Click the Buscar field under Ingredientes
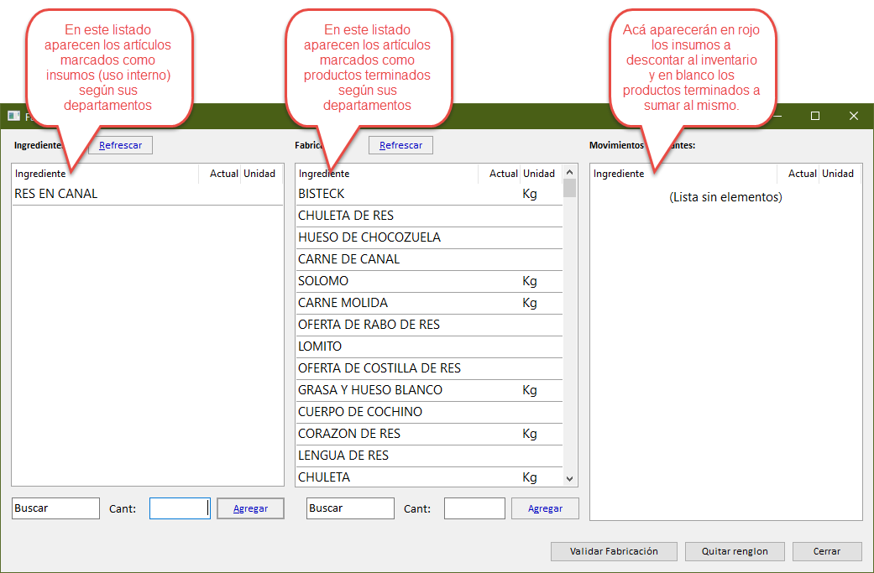The image size is (874, 573). [x=55, y=508]
